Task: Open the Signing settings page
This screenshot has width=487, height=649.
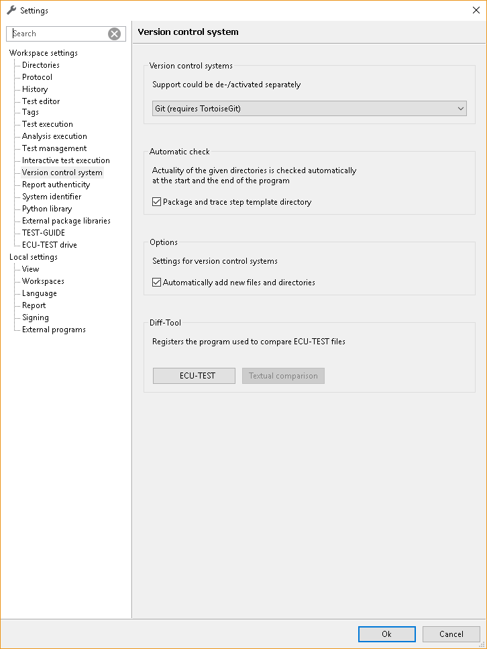Action: coord(35,317)
